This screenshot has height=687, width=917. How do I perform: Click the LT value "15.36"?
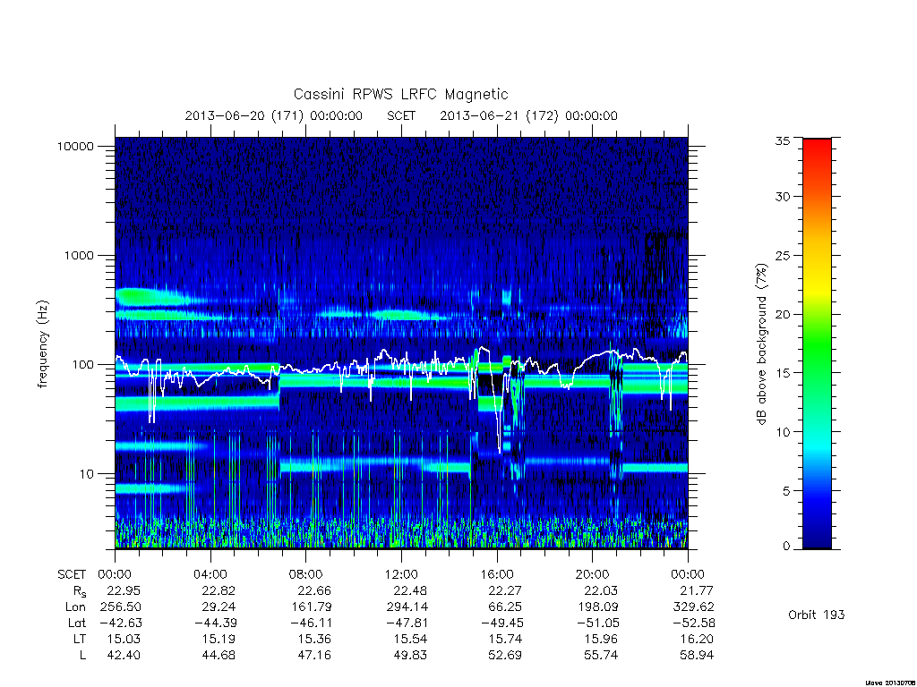pyautogui.click(x=314, y=639)
